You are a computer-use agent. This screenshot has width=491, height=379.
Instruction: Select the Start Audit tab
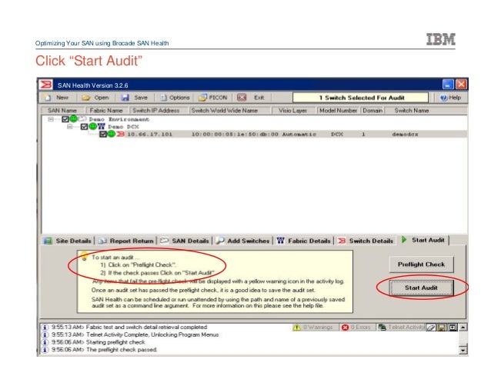423,240
